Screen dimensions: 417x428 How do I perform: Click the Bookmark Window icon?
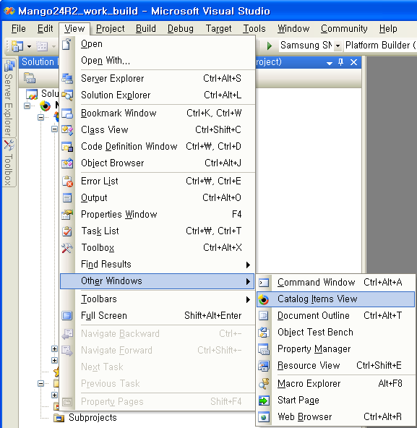pos(67,113)
